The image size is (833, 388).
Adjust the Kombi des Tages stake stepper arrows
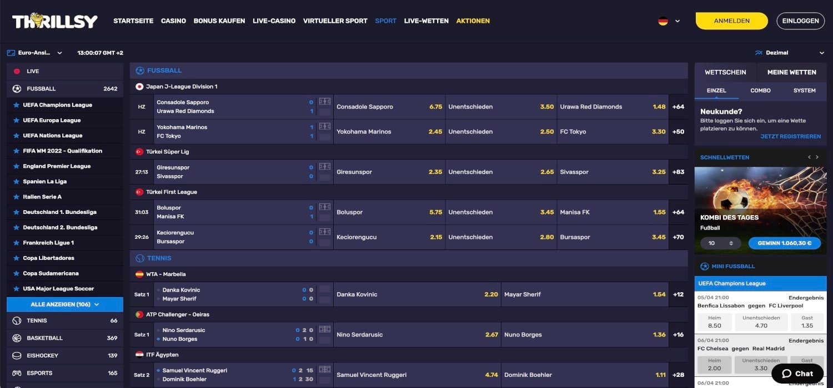pyautogui.click(x=731, y=243)
